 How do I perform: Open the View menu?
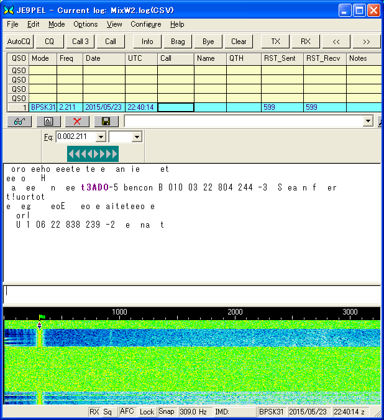point(114,24)
